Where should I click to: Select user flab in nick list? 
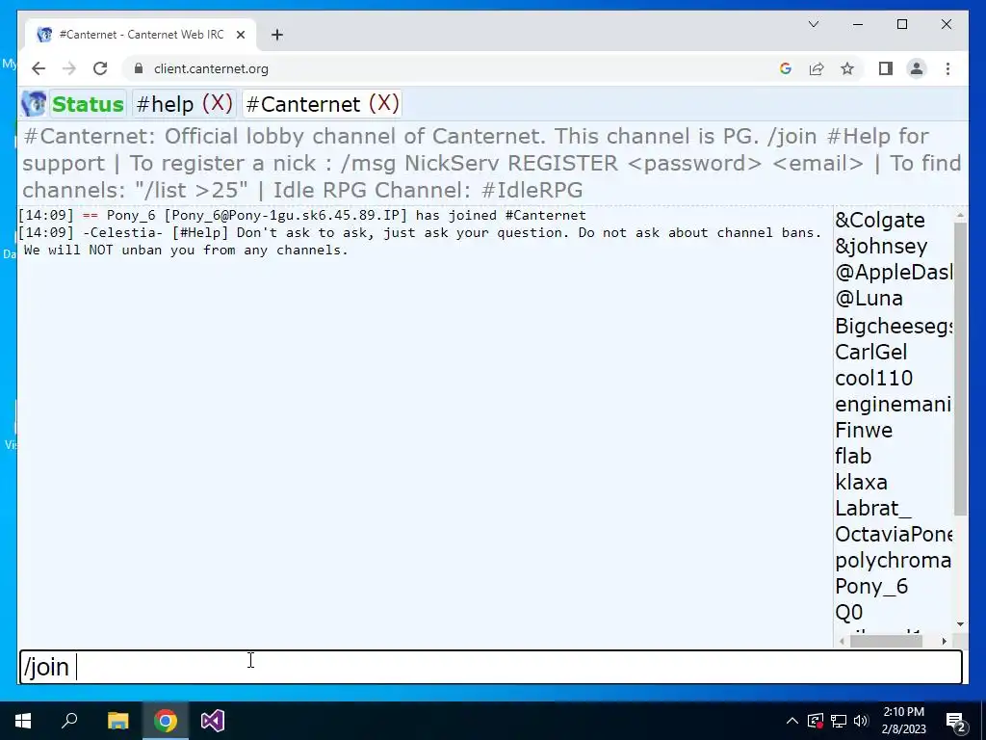[853, 456]
